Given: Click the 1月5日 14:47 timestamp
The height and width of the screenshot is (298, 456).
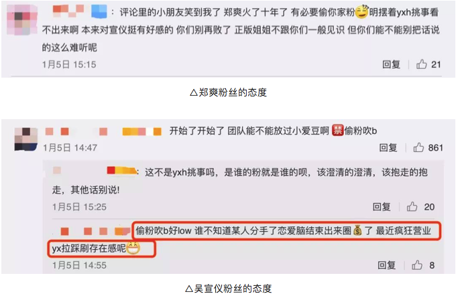Looking at the screenshot, I should [x=70, y=147].
